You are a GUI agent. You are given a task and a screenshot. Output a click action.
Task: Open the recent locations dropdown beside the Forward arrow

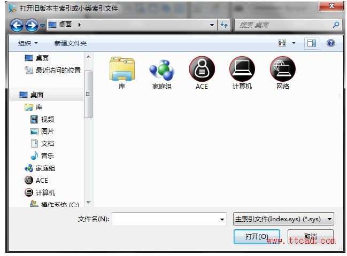coord(42,26)
